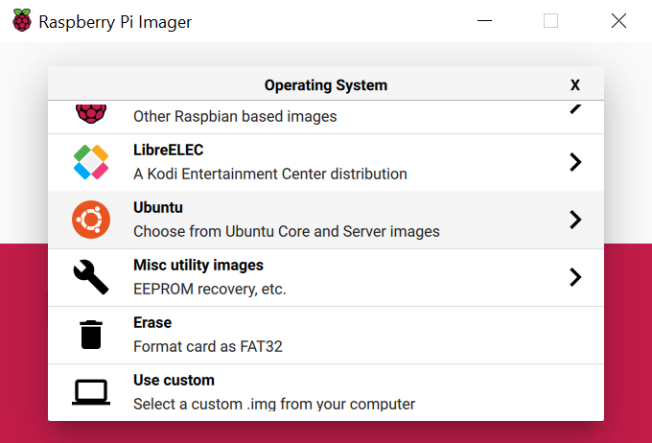The width and height of the screenshot is (652, 443).
Task: Minimize the Raspberry Pi Imager window
Action: coord(484,20)
